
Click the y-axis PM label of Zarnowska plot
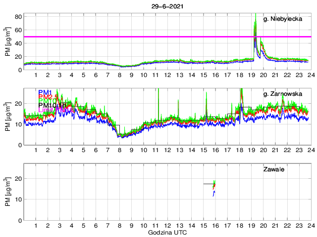coord(7,117)
